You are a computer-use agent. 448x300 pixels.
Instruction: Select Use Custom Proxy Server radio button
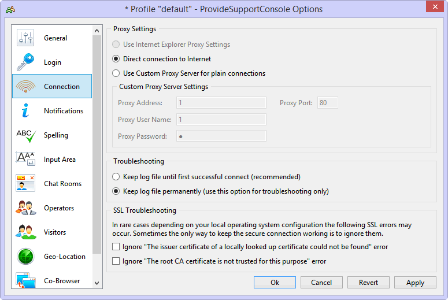click(116, 73)
